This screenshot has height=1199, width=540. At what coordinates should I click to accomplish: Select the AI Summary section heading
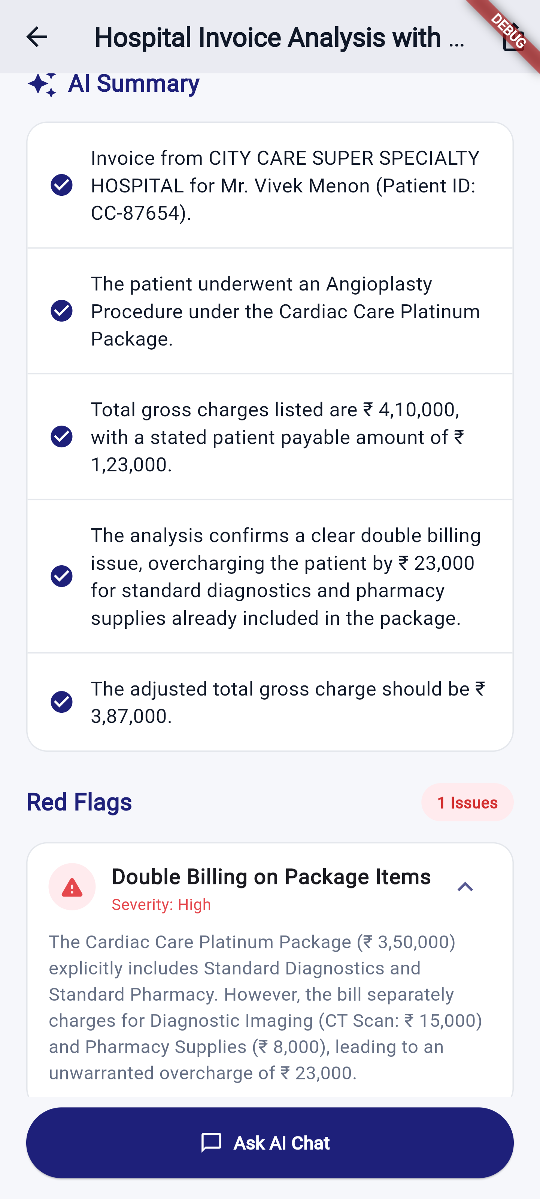click(x=134, y=84)
